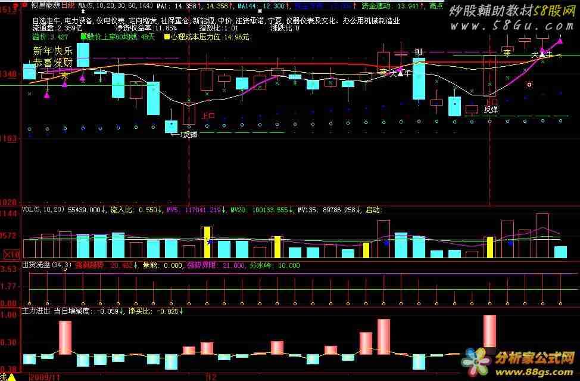Screen dimensions: 580x381
Task: Click the 上口 signal marker on the chart
Action: 207,116
